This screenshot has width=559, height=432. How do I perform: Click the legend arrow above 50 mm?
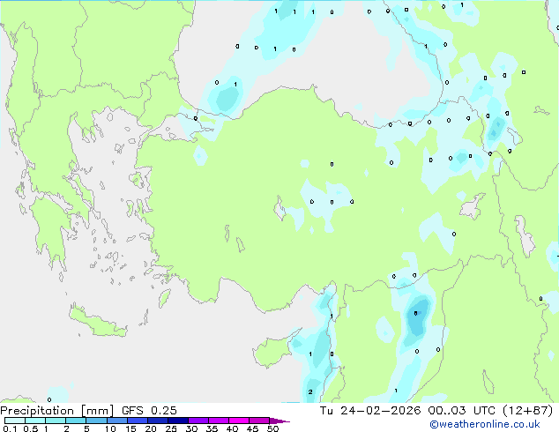point(279,421)
